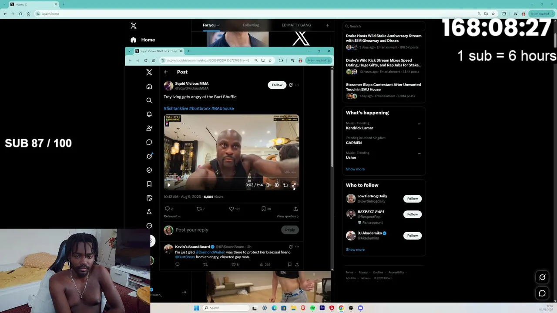Open options for CARMEN trend
Viewport: 557px width, 313px height.
(x=419, y=139)
